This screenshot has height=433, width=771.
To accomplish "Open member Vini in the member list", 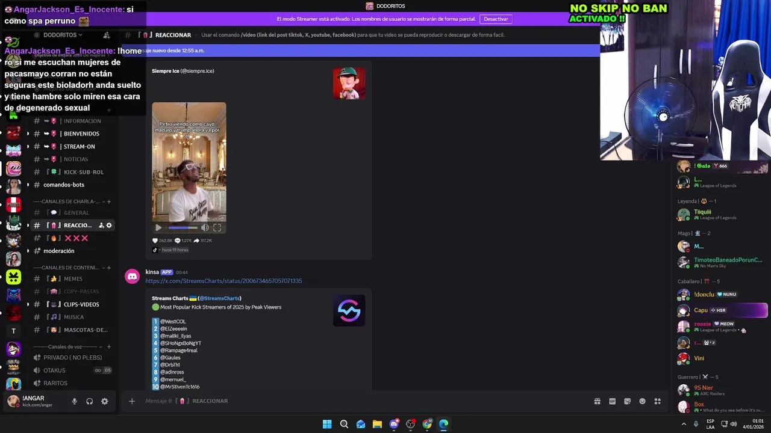I will click(723, 358).
